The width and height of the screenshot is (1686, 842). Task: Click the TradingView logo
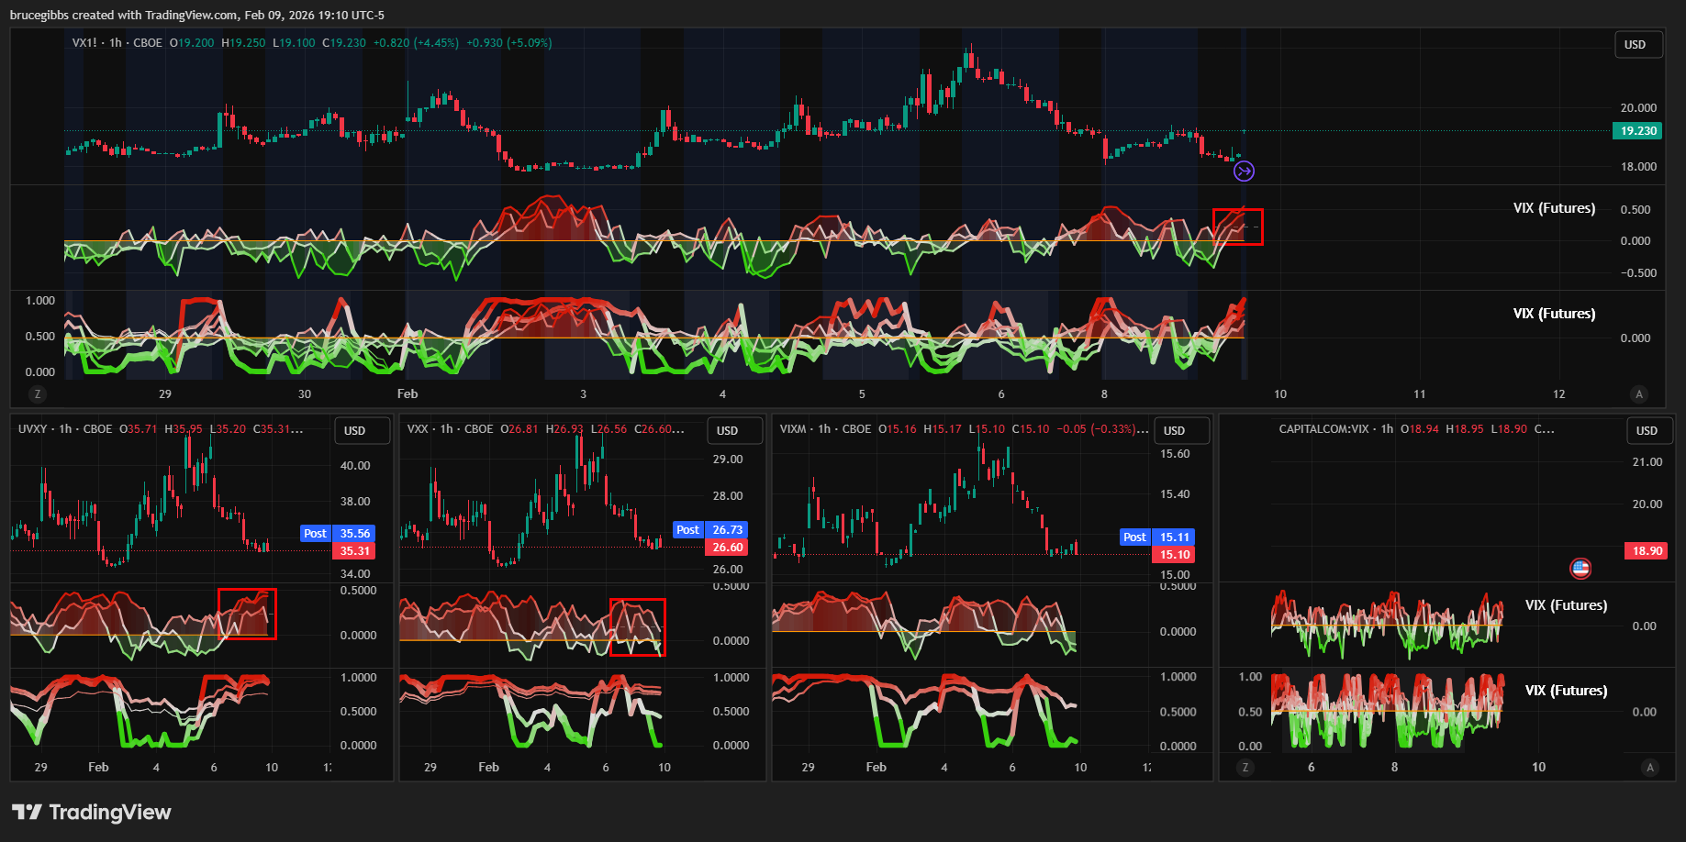(x=92, y=812)
